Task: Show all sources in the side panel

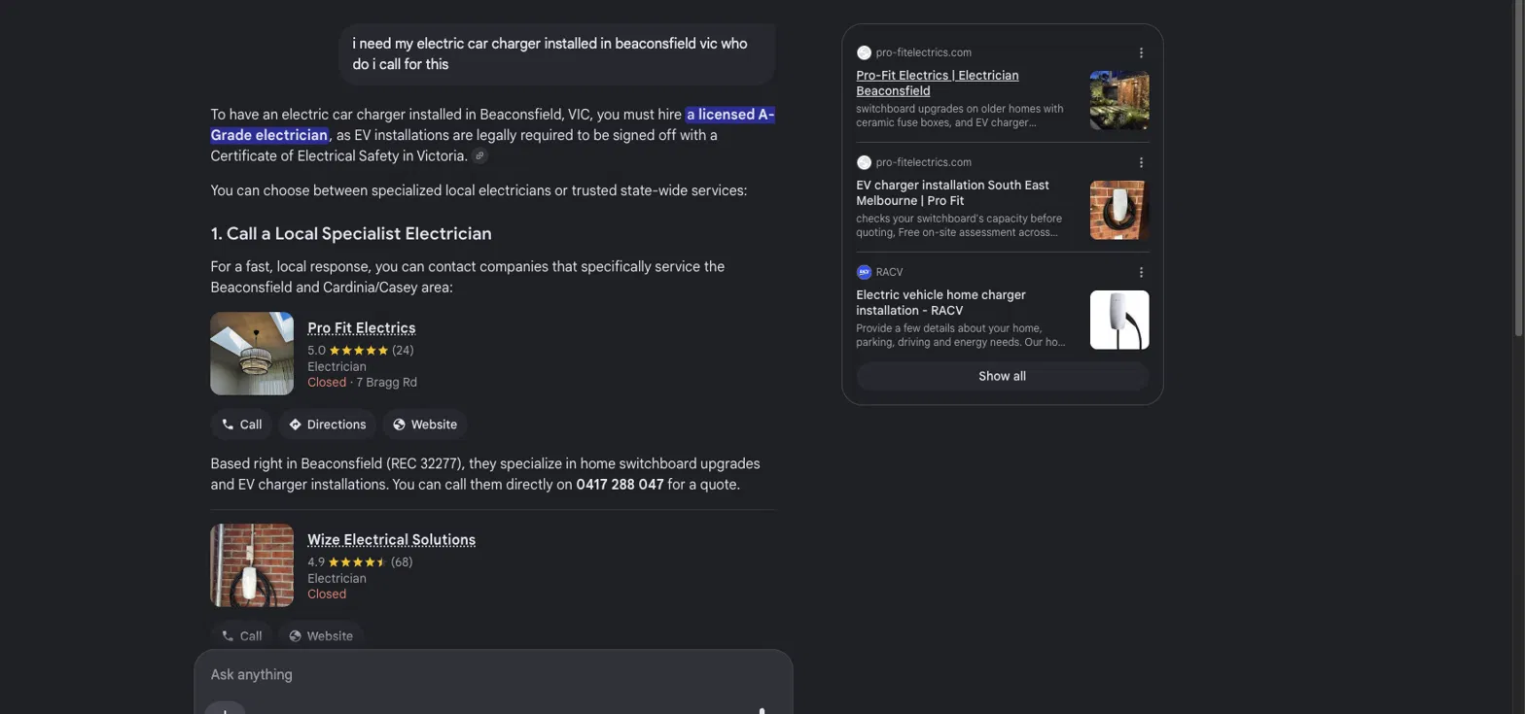Action: click(1002, 376)
